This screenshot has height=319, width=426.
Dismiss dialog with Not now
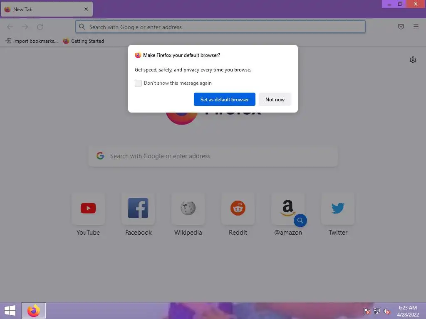coord(275,99)
